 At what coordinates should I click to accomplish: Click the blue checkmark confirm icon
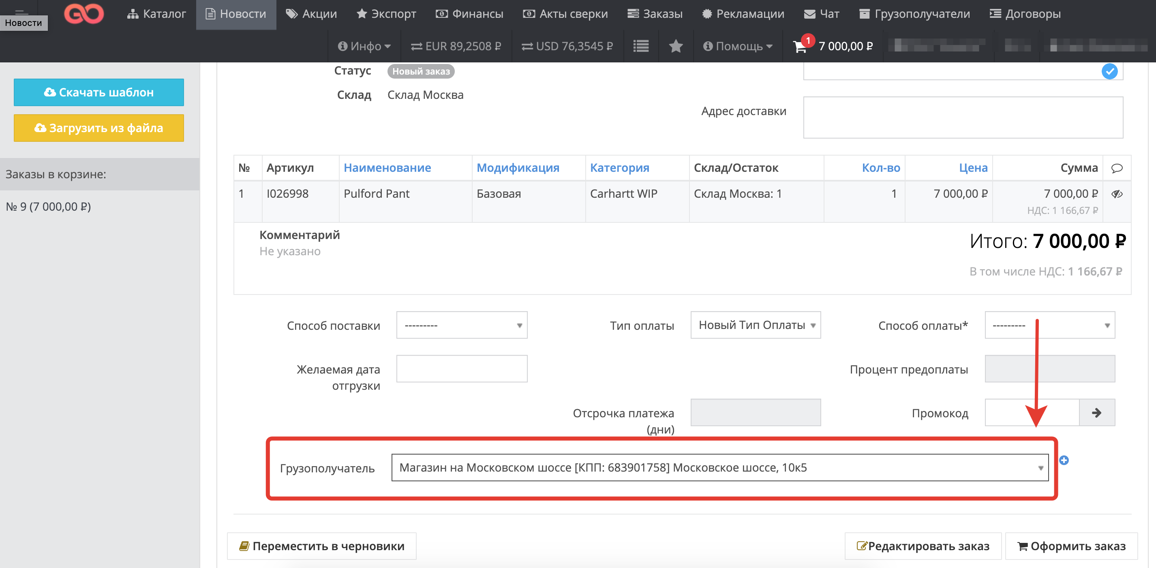(x=1109, y=71)
